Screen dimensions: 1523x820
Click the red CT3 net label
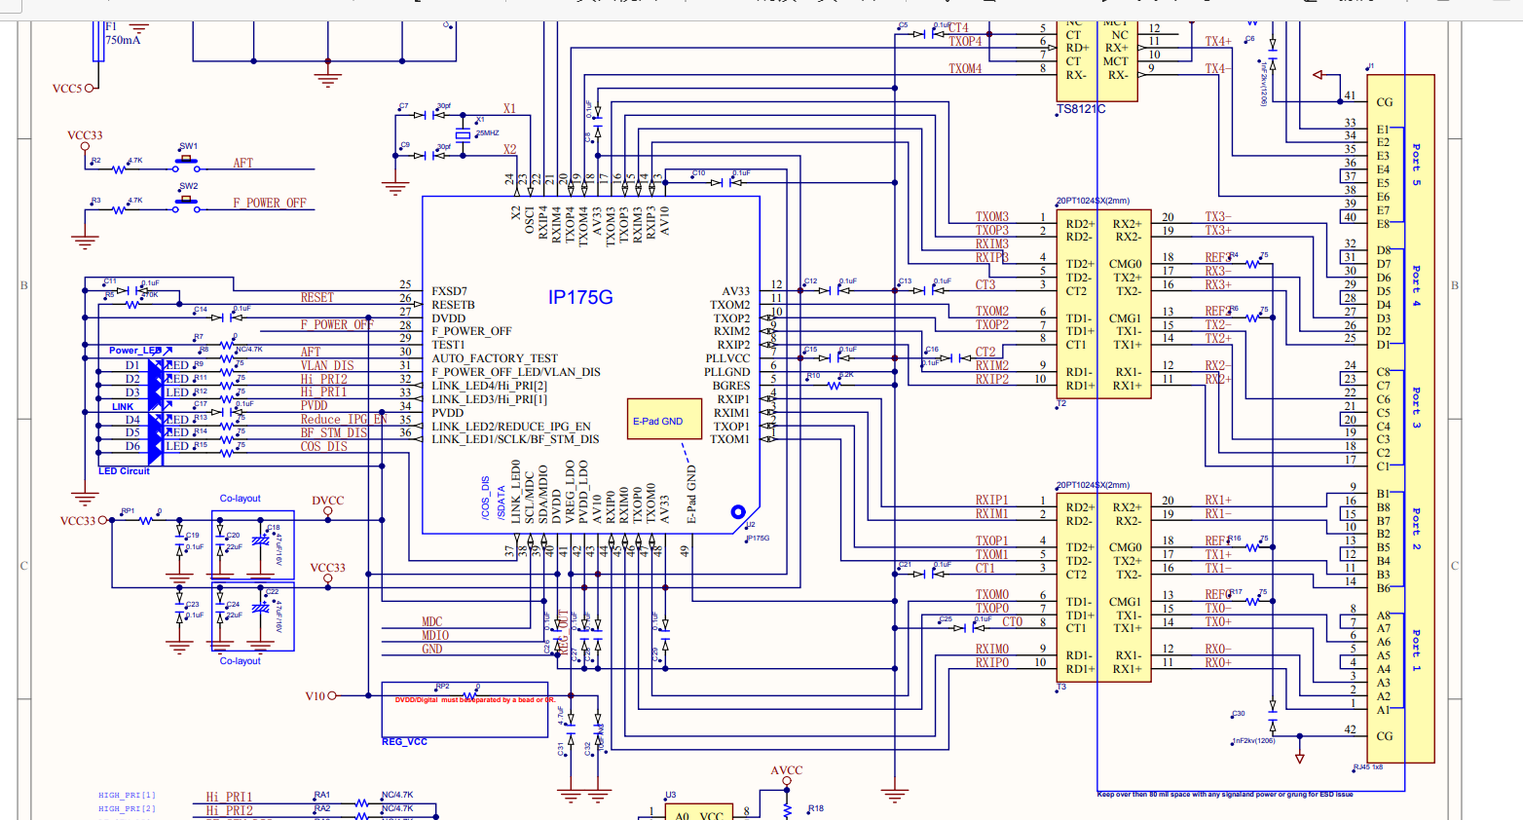click(x=985, y=285)
